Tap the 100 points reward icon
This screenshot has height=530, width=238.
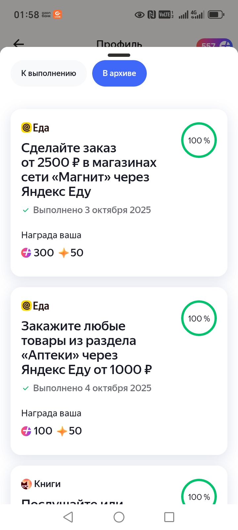pyautogui.click(x=26, y=431)
